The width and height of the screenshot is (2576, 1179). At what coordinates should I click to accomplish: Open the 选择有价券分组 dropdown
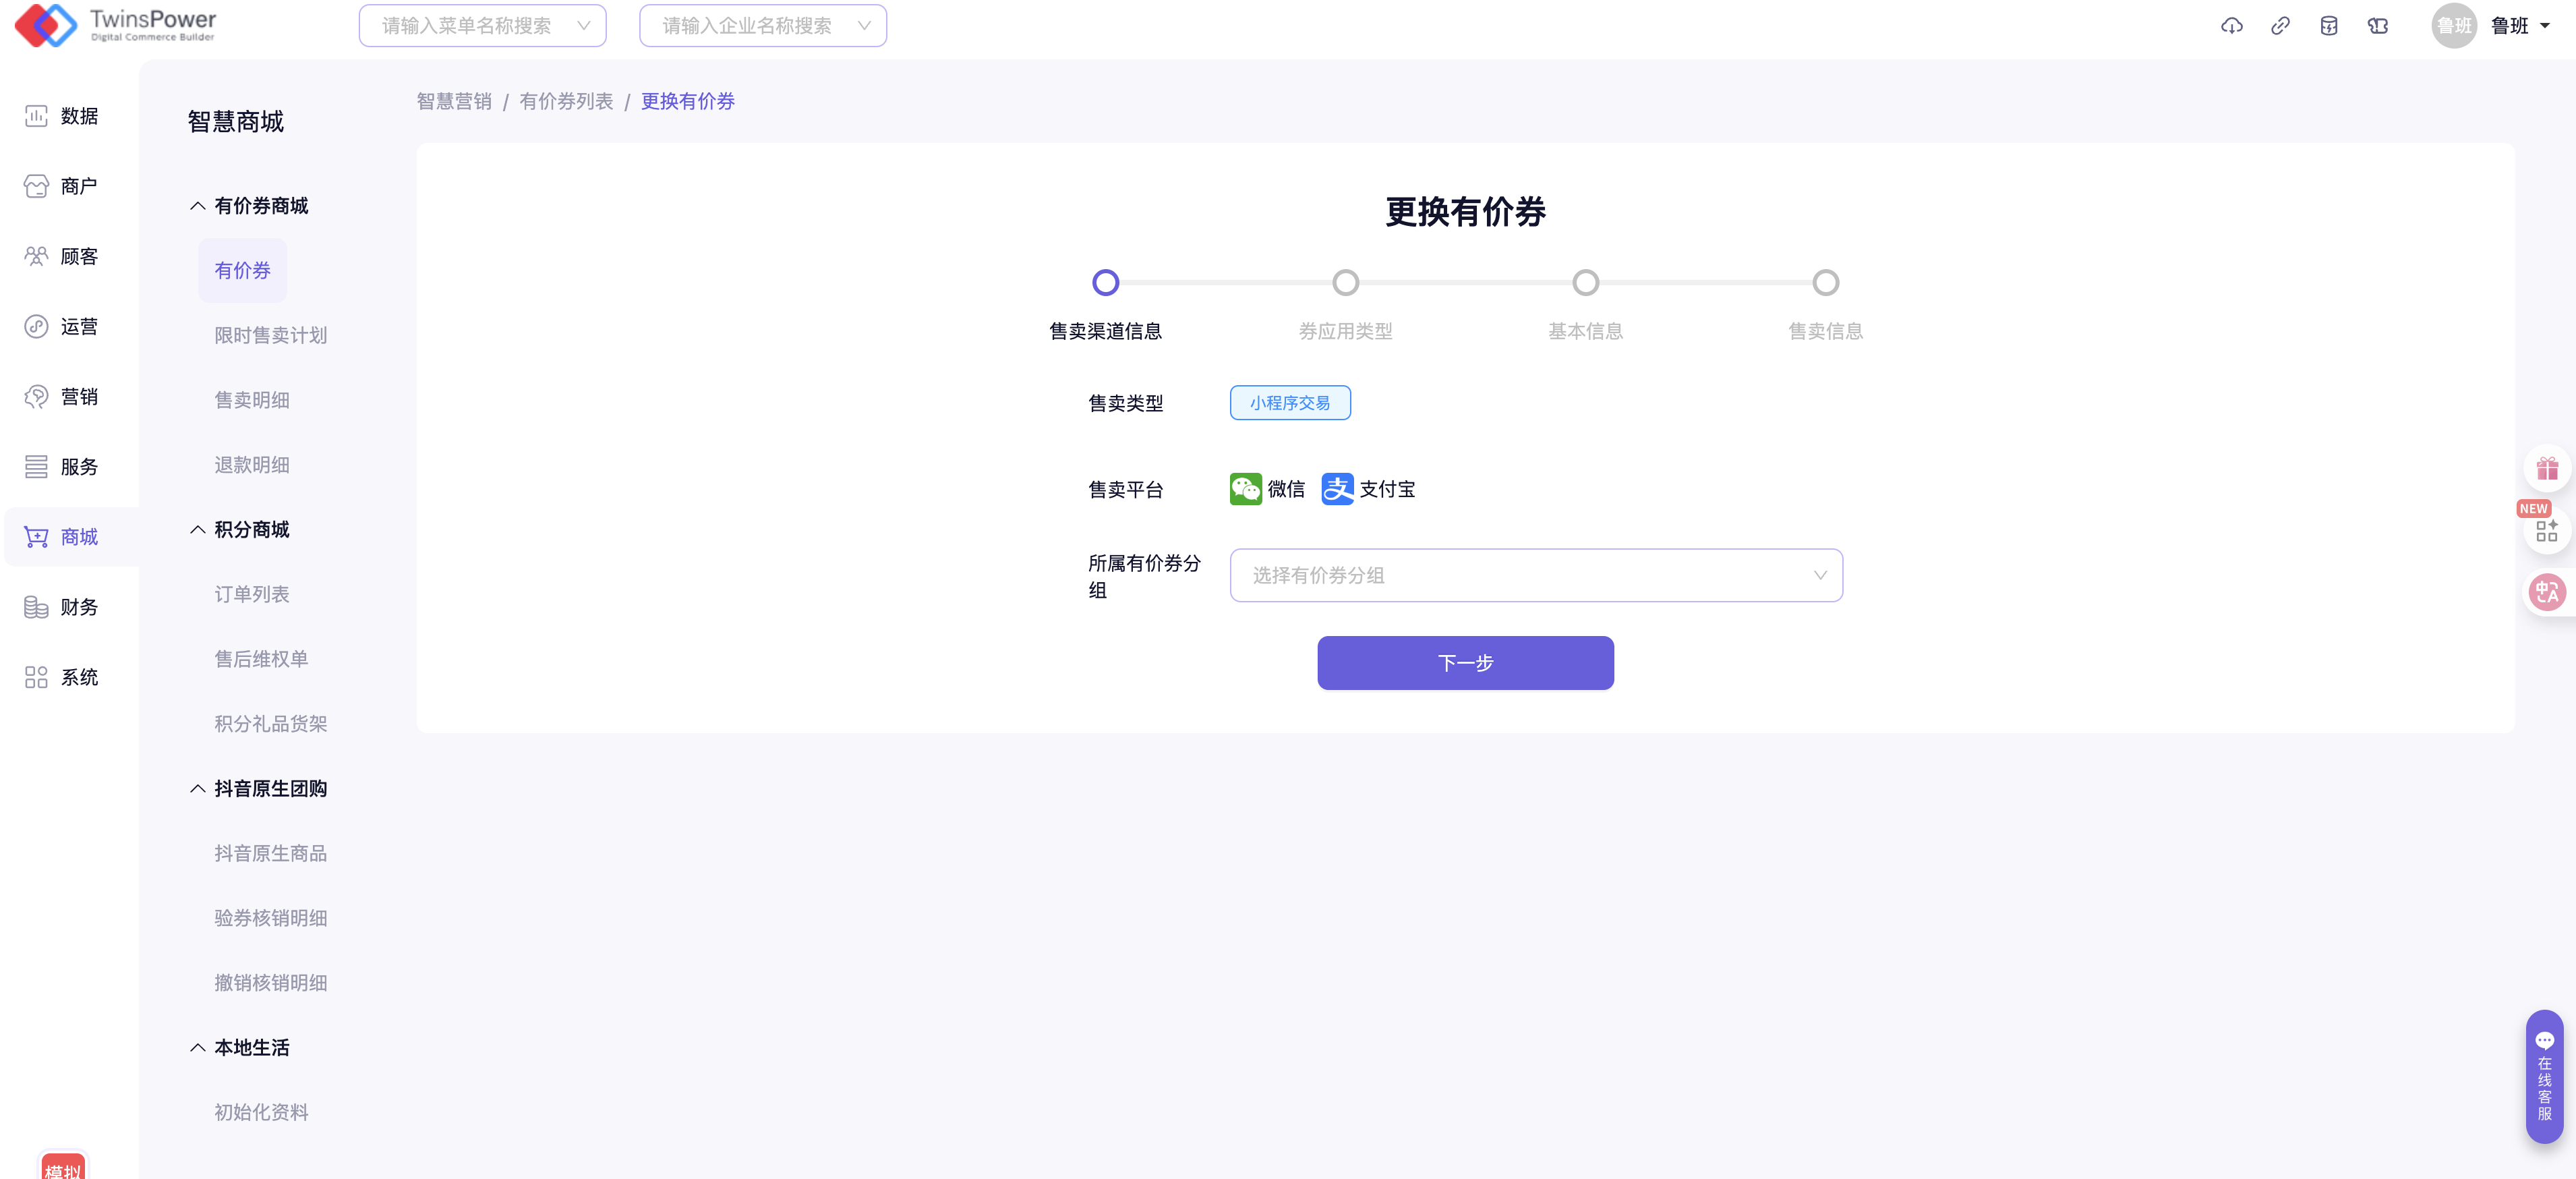click(1535, 575)
